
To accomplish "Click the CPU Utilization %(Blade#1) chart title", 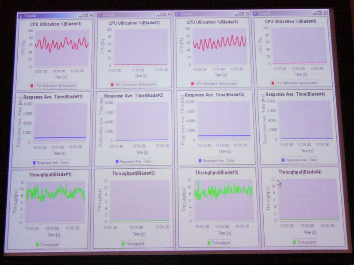I will click(56, 24).
